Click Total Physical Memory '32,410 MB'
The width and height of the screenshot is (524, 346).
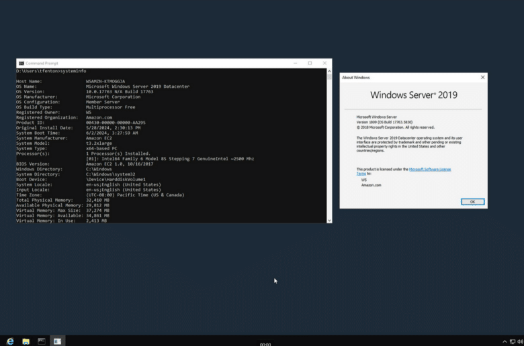97,200
